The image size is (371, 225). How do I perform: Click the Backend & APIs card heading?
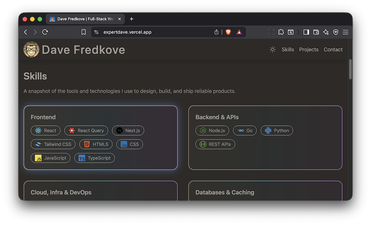coord(217,117)
